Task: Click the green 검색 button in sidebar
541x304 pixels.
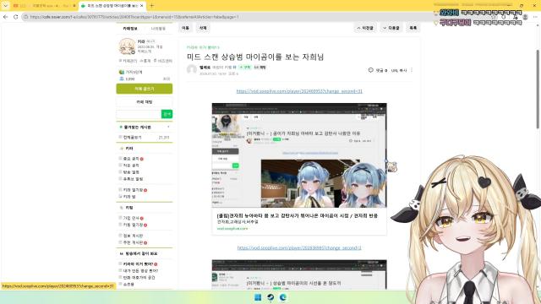Action: click(167, 114)
